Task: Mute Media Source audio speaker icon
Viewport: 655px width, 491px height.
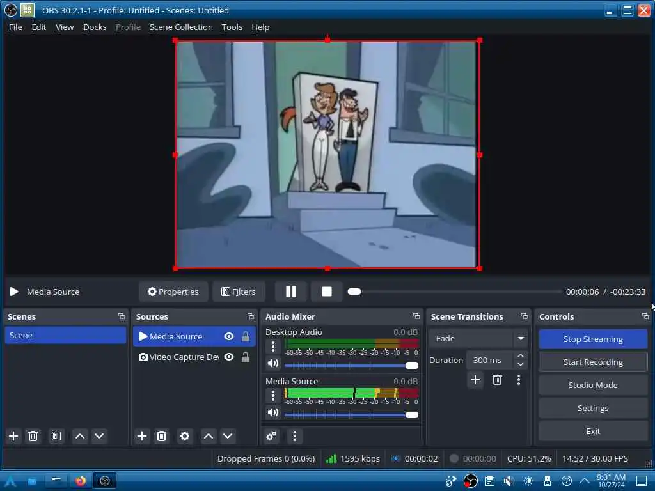Action: [x=272, y=412]
